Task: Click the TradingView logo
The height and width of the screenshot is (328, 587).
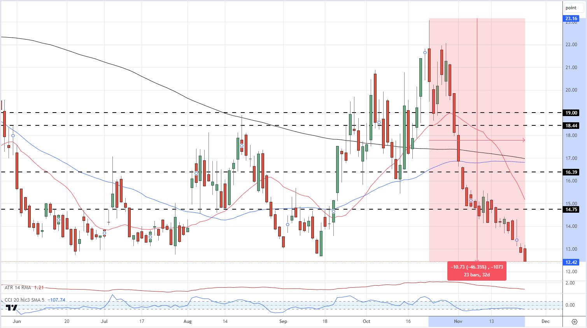Action: click(12, 307)
